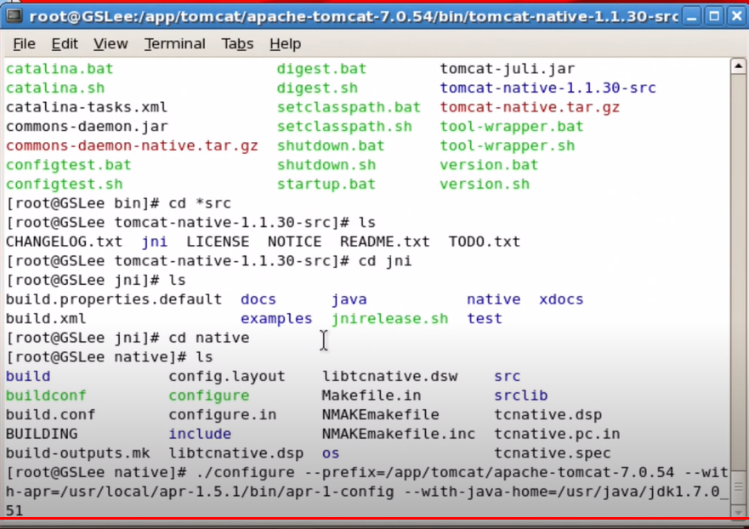
Task: Open the Edit menu
Action: [65, 44]
